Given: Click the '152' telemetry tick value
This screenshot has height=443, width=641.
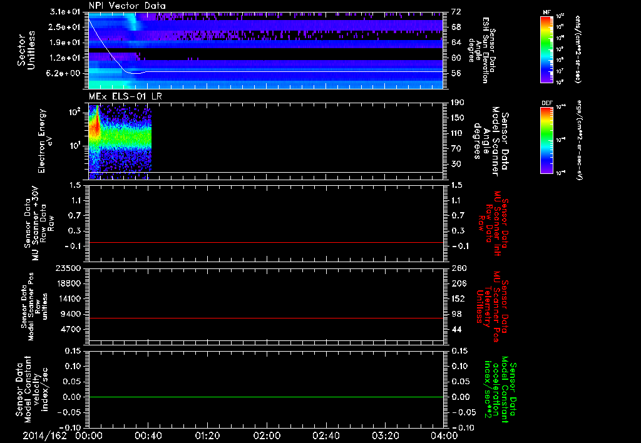Looking at the screenshot, I should pyautogui.click(x=458, y=298).
